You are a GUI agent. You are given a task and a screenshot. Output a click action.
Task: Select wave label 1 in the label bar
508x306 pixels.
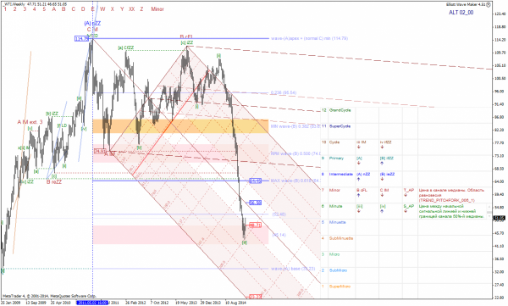(x=5, y=9)
